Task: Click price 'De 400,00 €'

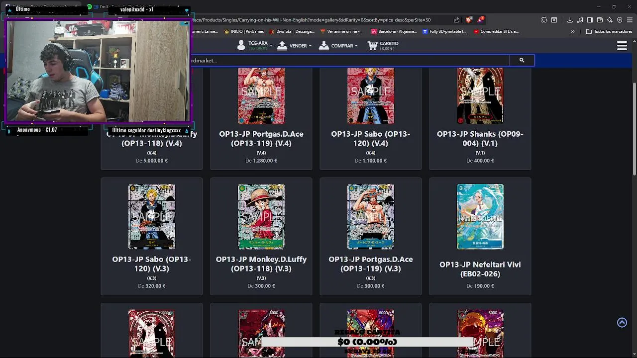Action: coord(480,161)
